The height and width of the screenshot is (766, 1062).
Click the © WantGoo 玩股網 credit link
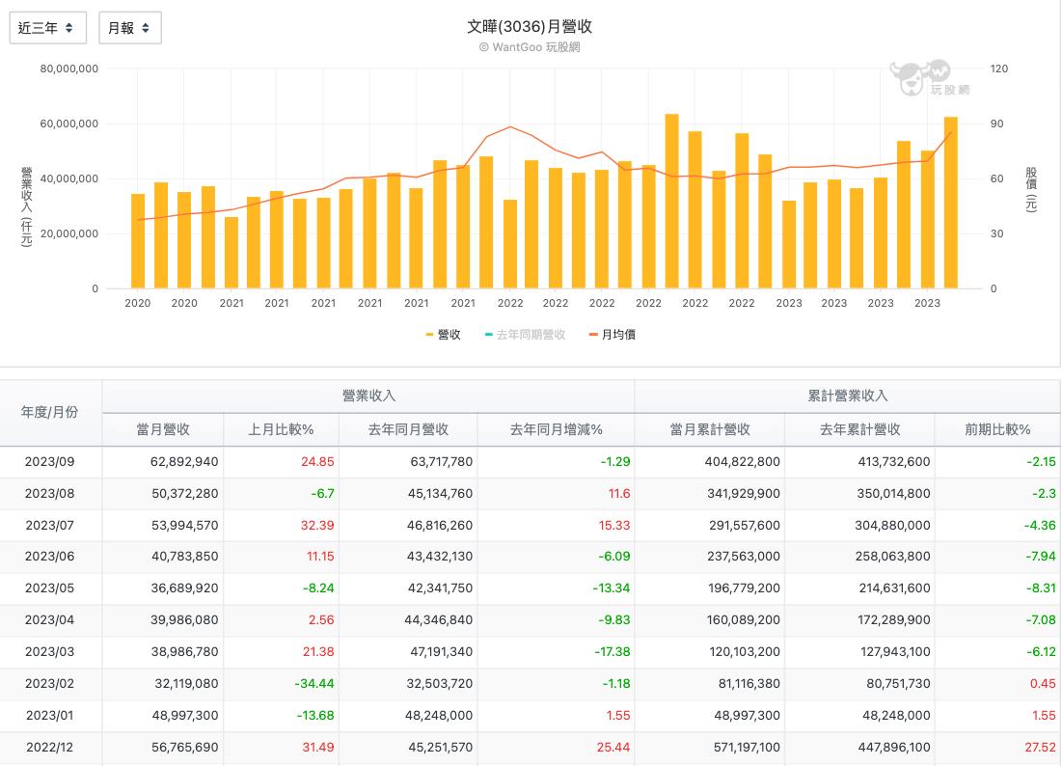[x=530, y=46]
